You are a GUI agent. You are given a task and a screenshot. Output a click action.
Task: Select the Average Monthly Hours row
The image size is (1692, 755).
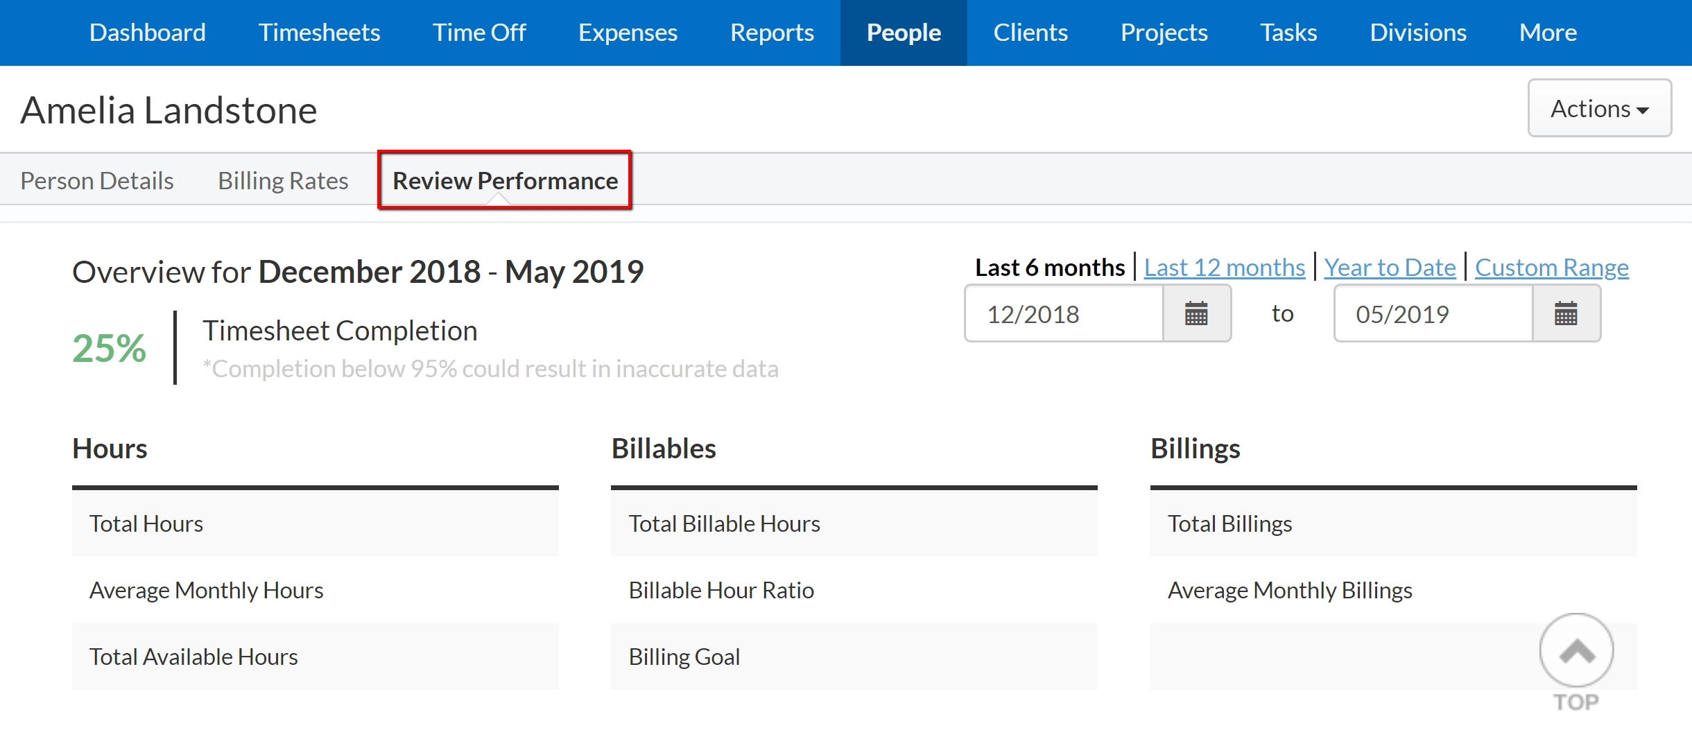pyautogui.click(x=316, y=590)
